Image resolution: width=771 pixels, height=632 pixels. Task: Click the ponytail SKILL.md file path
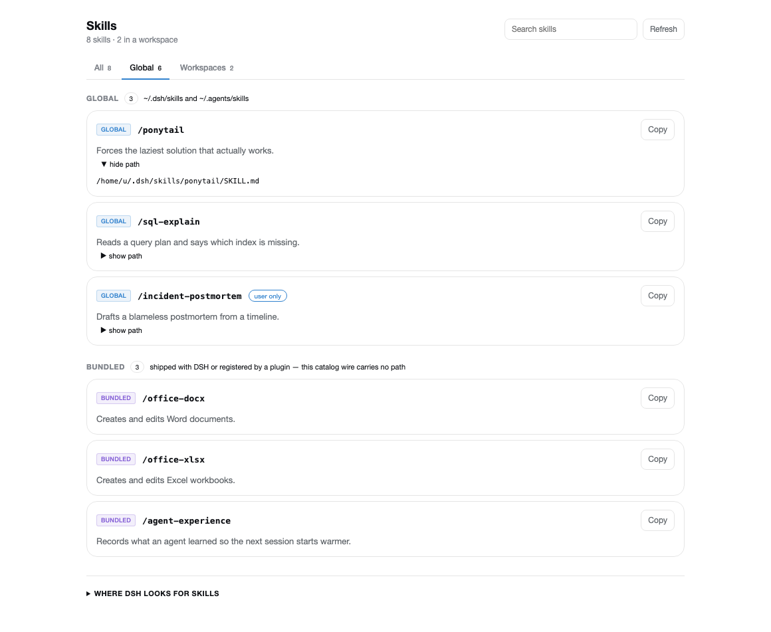177,181
